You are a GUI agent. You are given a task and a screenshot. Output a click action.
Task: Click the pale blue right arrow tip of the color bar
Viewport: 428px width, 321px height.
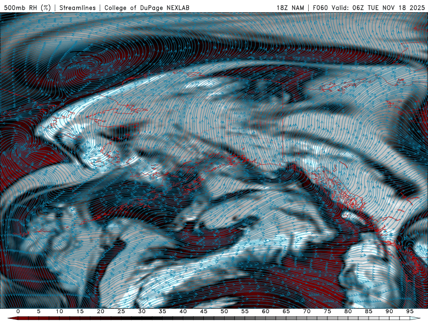point(416,318)
